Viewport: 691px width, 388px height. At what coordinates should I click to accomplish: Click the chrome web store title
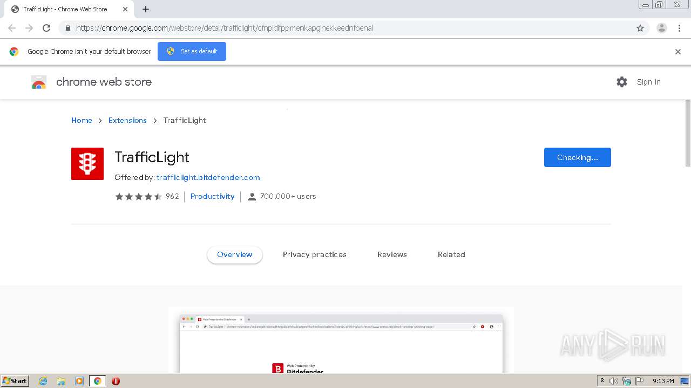pos(104,82)
